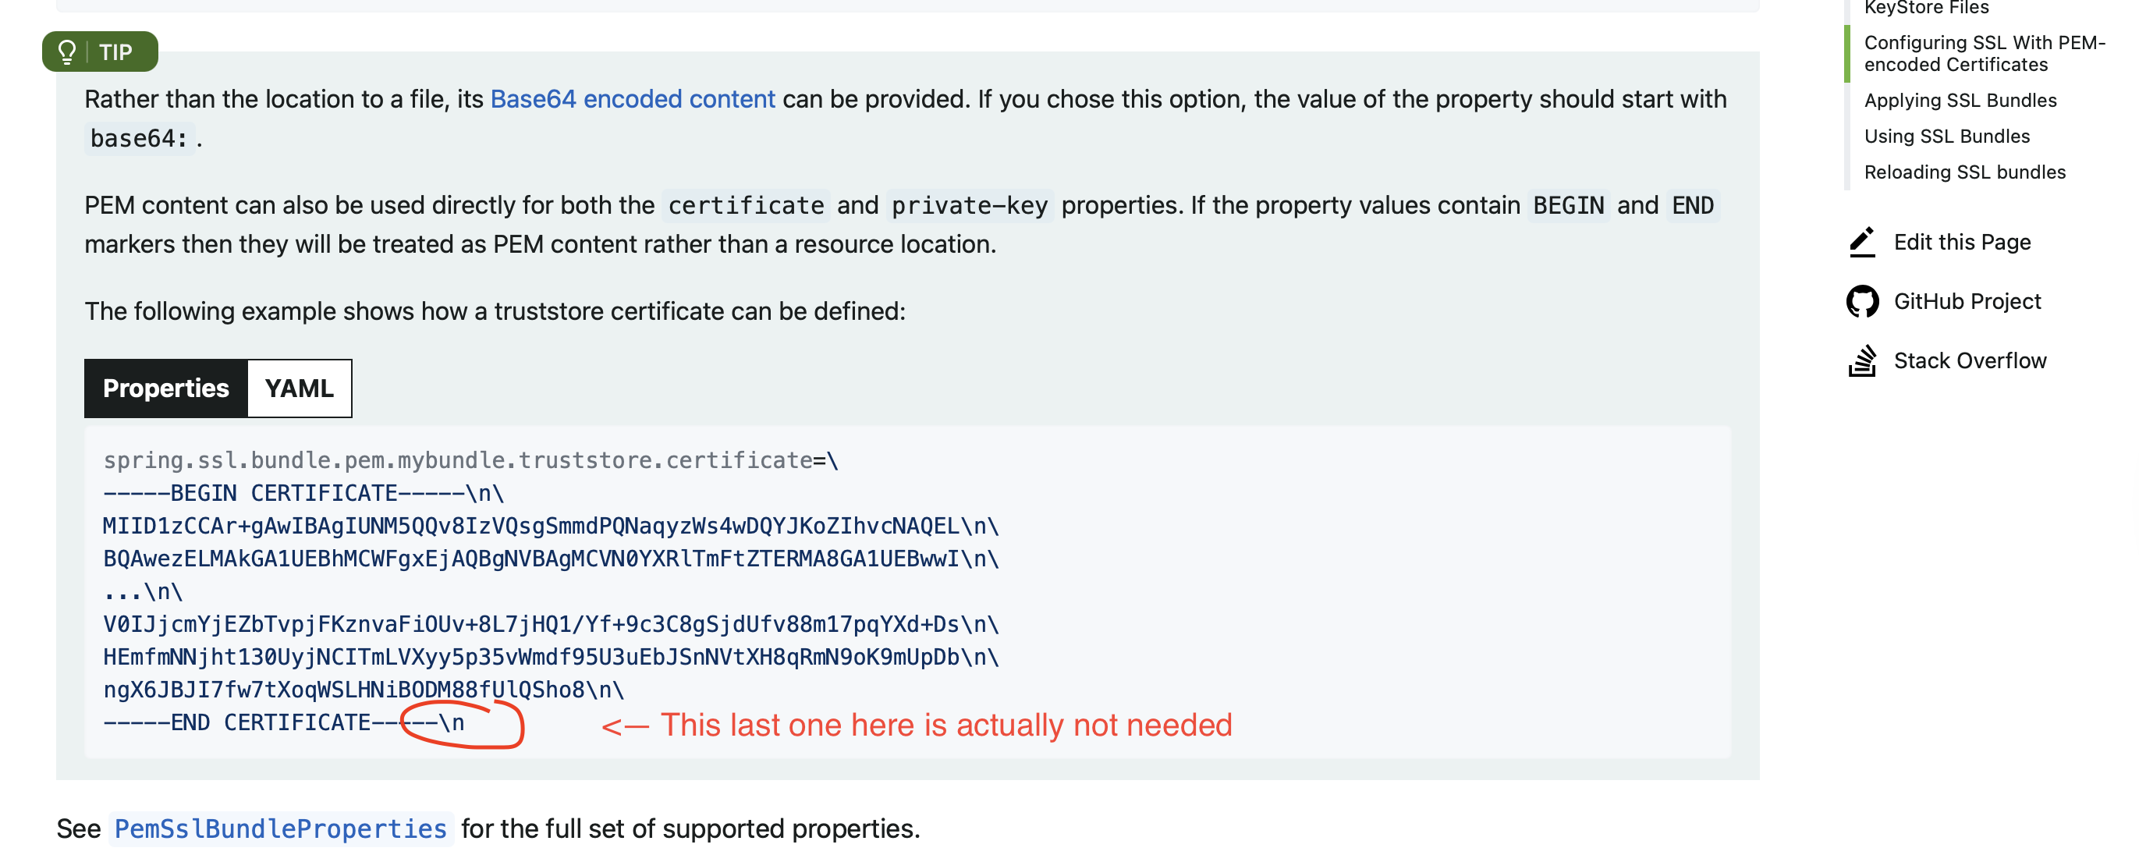
Task: Click the END CERTIFICATE line in code
Action: [x=283, y=722]
